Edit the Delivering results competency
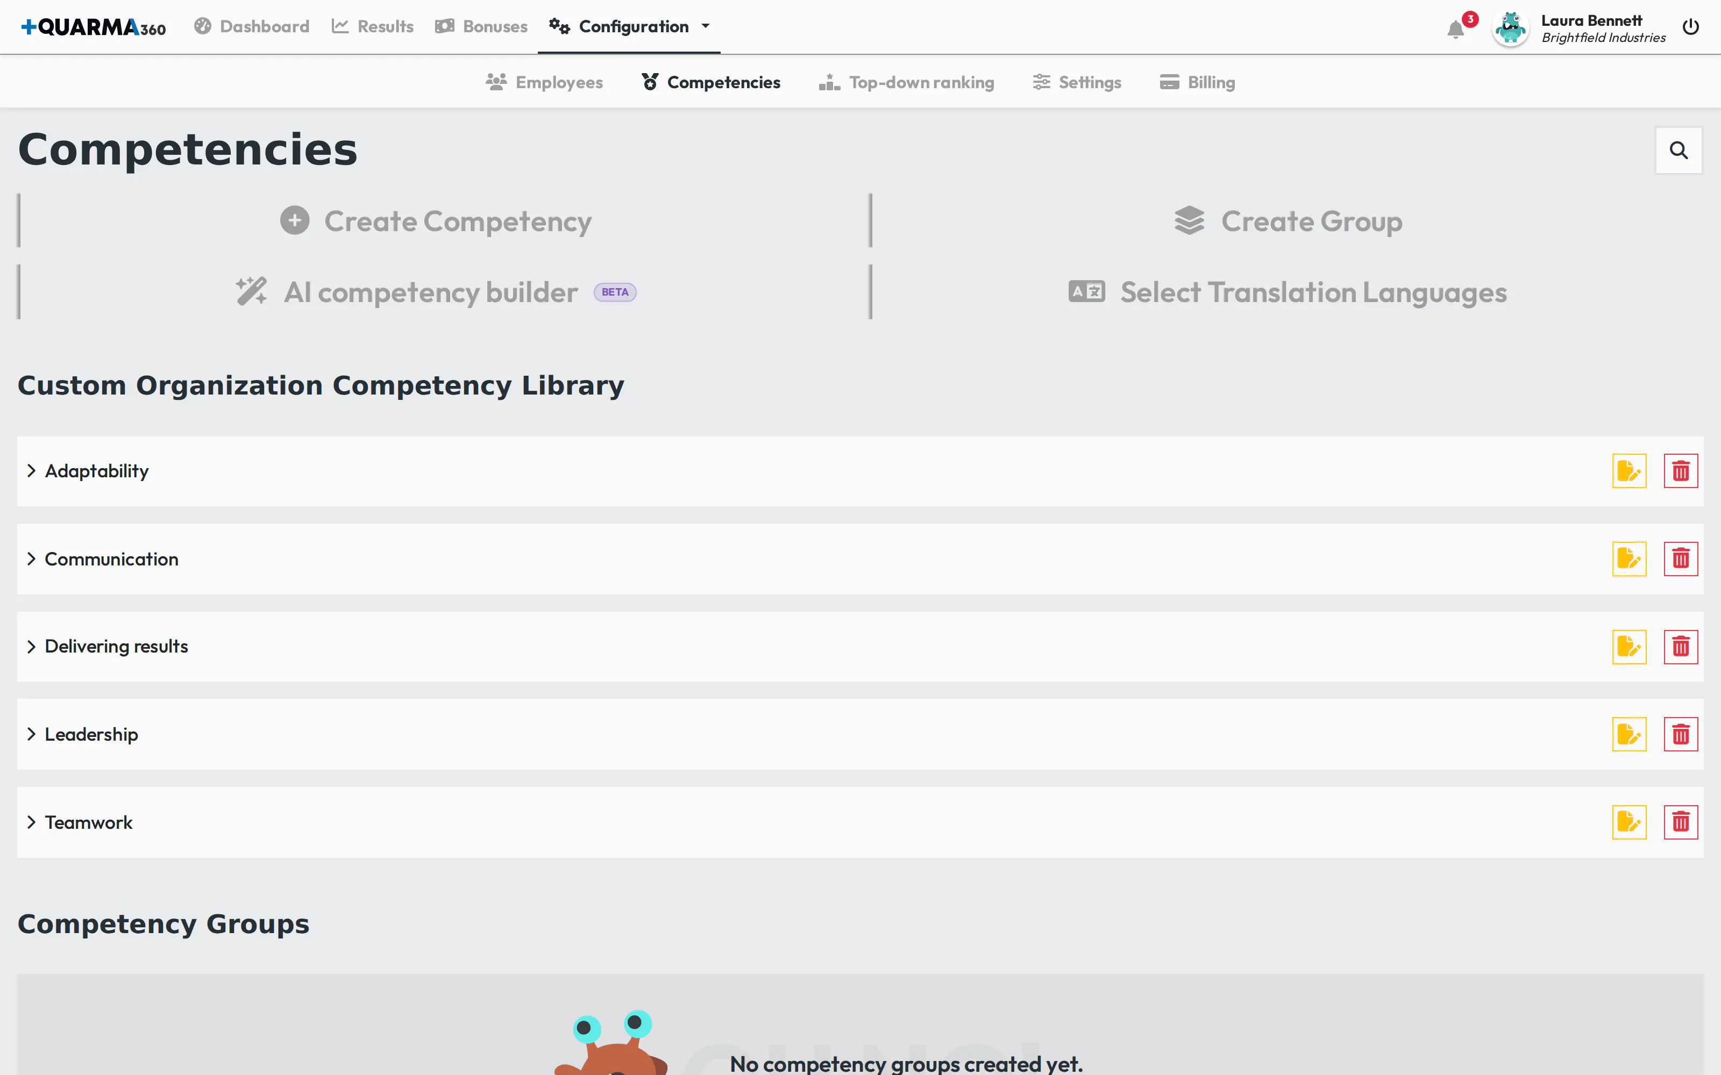This screenshot has height=1075, width=1721. click(1628, 646)
